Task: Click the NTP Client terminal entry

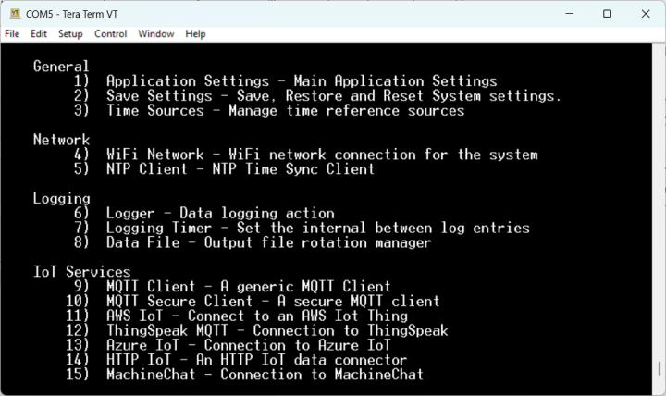Action: 240,169
